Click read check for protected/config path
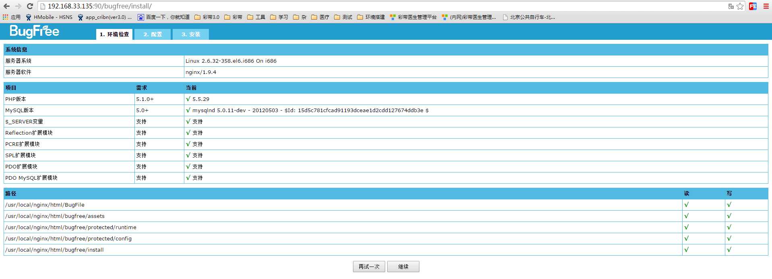Screen dimensions: 772x279 pos(686,238)
